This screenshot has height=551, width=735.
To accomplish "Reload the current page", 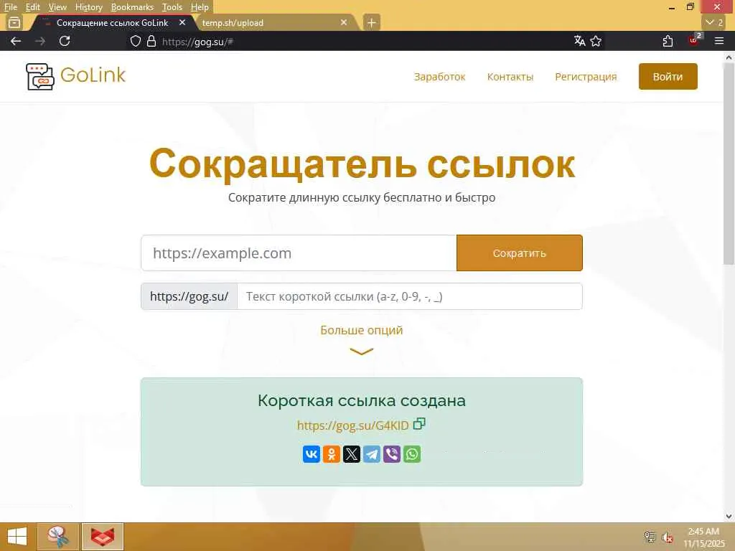I will point(65,41).
